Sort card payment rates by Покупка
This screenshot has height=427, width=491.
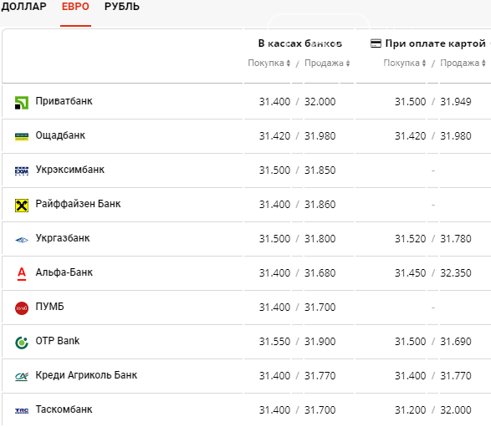point(405,63)
